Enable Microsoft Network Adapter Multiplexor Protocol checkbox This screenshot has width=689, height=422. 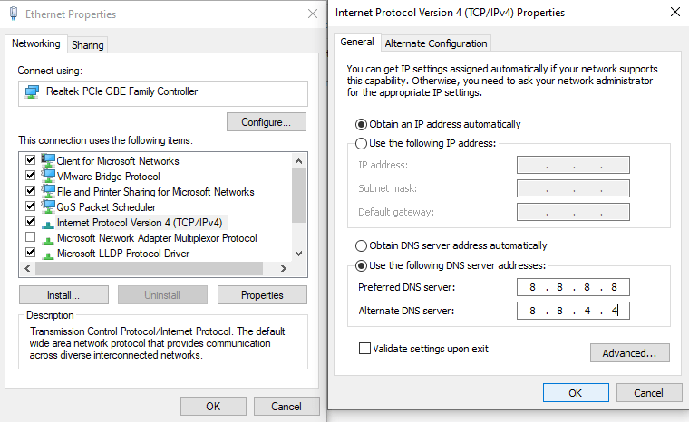[x=30, y=238]
